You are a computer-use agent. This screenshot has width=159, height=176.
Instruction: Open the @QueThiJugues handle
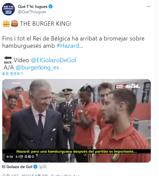[32, 12]
